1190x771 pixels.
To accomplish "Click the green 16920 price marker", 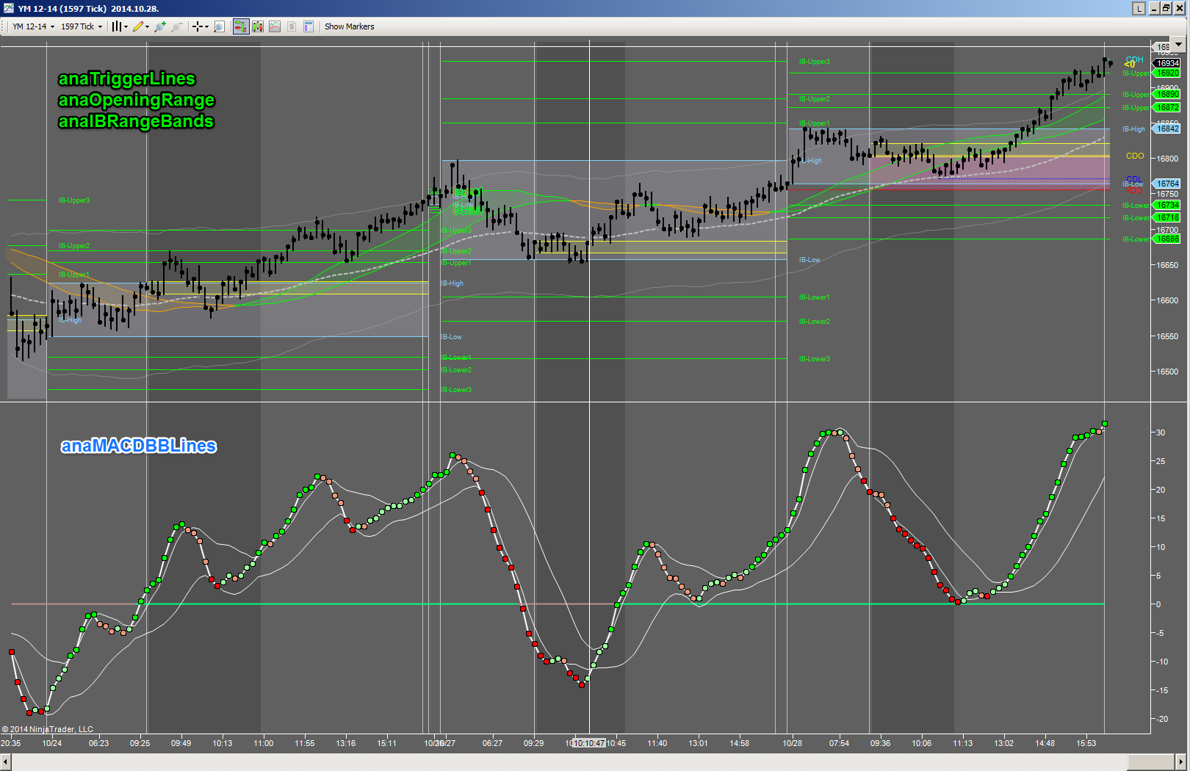I will [x=1168, y=73].
